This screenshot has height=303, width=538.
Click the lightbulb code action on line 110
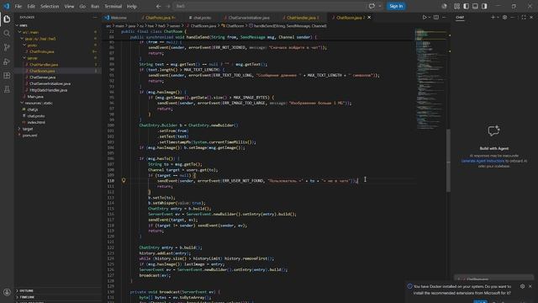124,180
